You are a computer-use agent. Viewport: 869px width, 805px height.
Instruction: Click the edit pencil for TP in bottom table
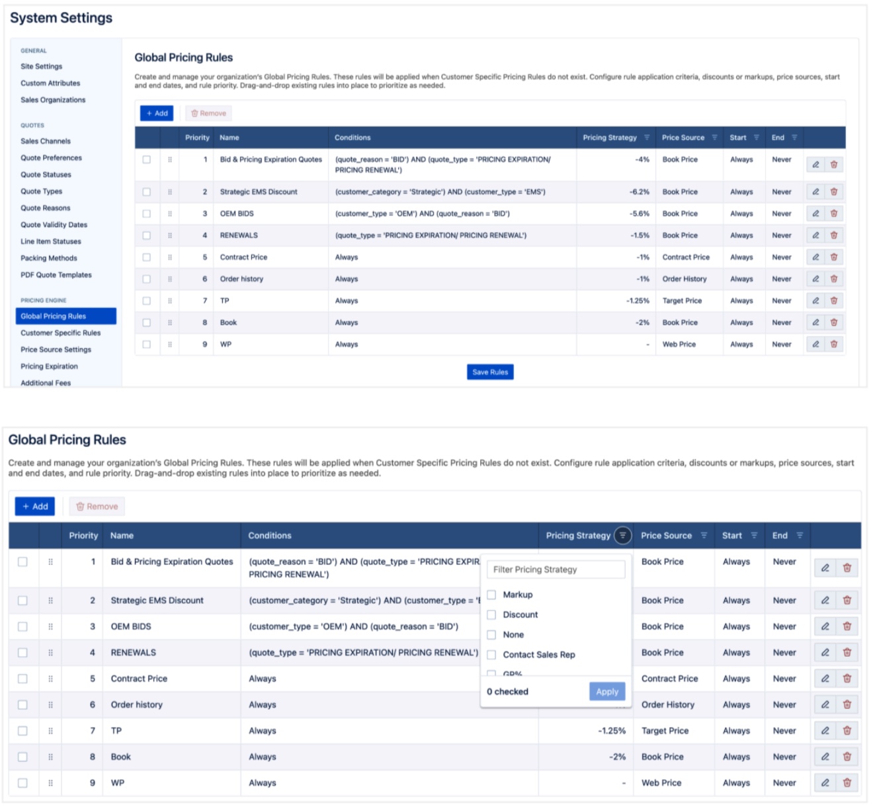point(825,731)
